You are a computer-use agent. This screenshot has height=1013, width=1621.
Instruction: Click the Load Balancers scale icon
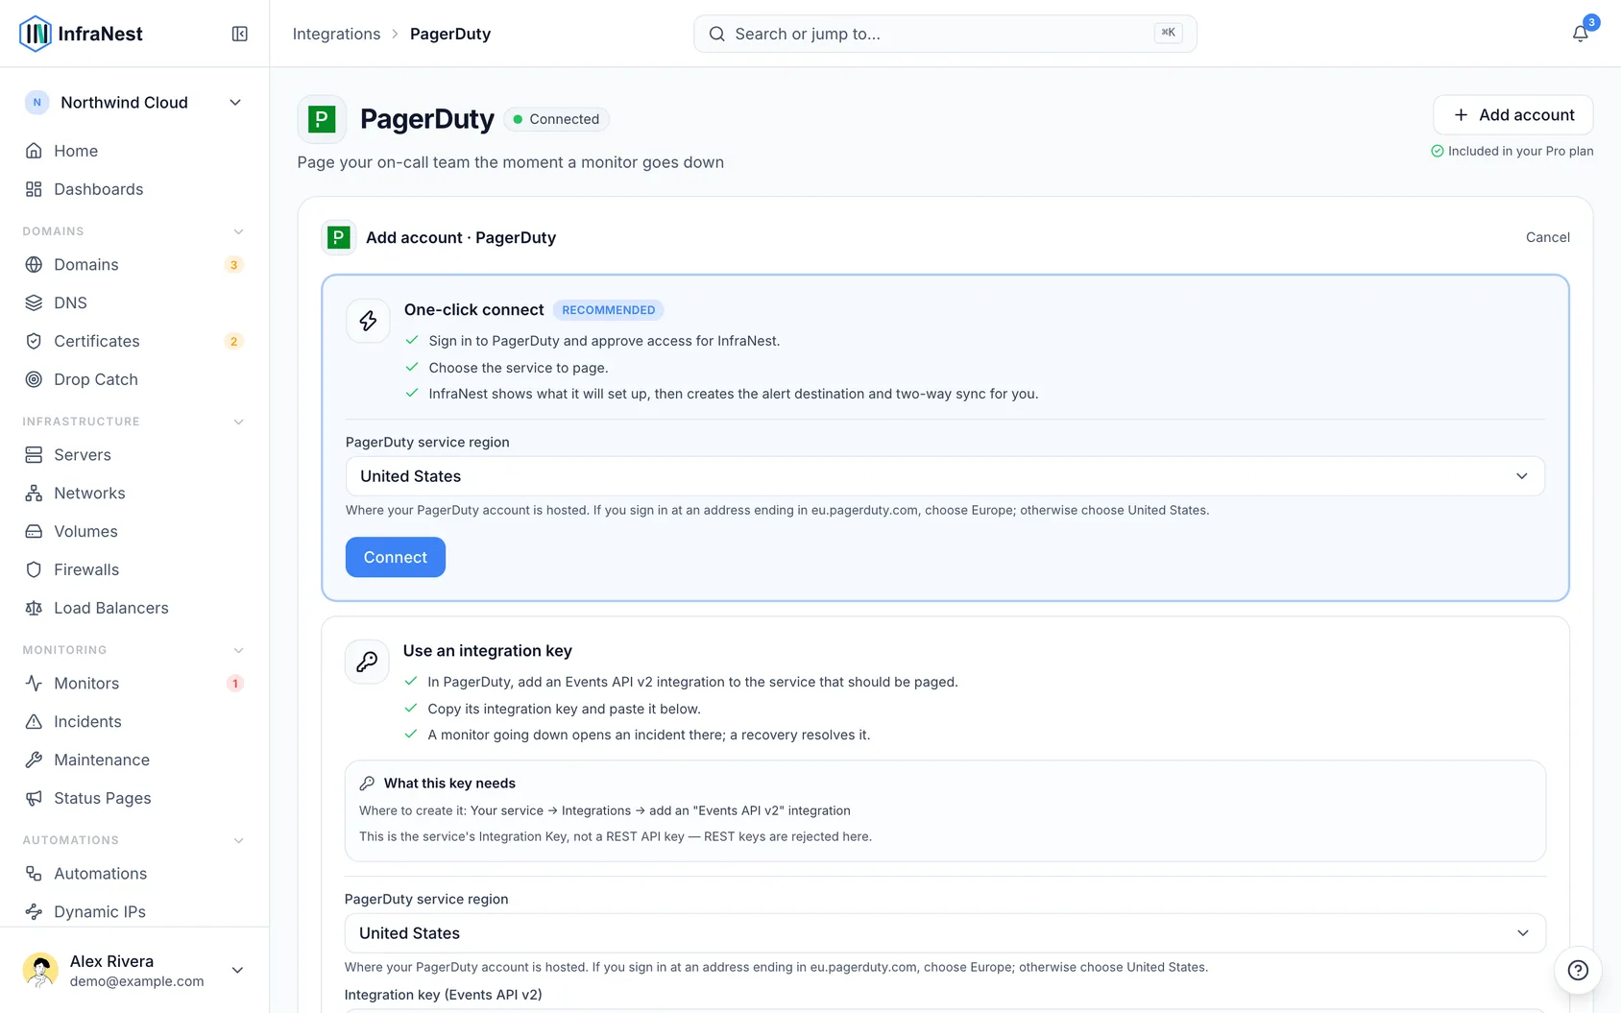34,609
